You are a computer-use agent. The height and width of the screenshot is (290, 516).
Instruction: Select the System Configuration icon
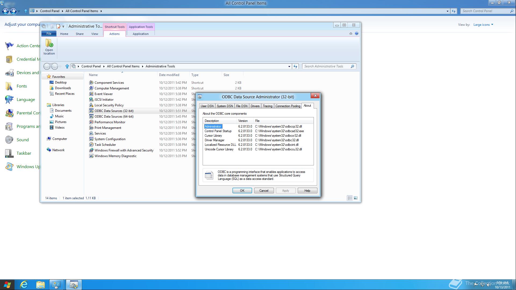click(91, 139)
